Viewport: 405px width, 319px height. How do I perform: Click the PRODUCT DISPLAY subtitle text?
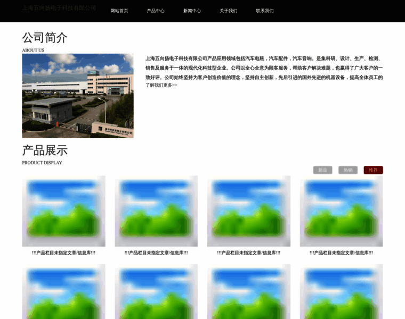tap(42, 163)
